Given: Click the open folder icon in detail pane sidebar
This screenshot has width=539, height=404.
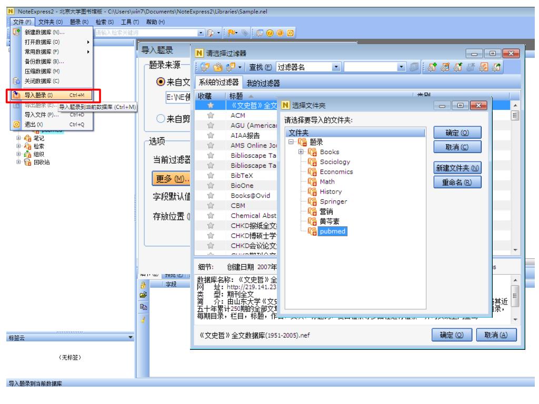Looking at the screenshot, I should (143, 295).
